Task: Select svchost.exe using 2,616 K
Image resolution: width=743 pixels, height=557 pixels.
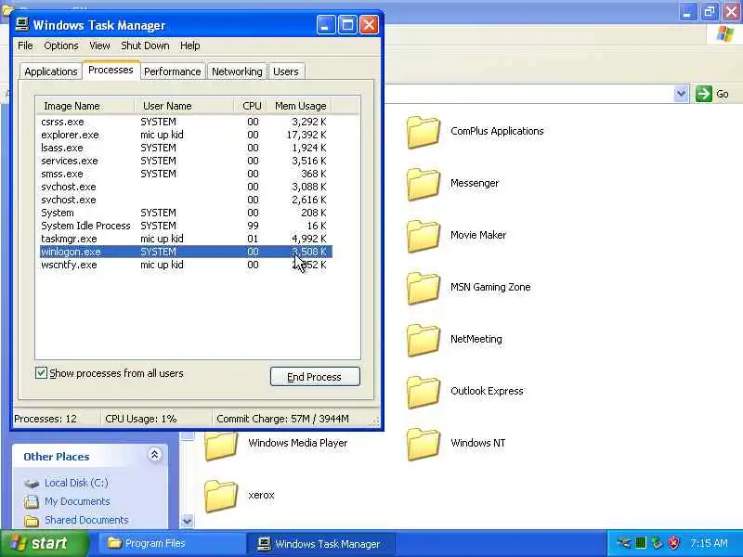Action: 186,200
